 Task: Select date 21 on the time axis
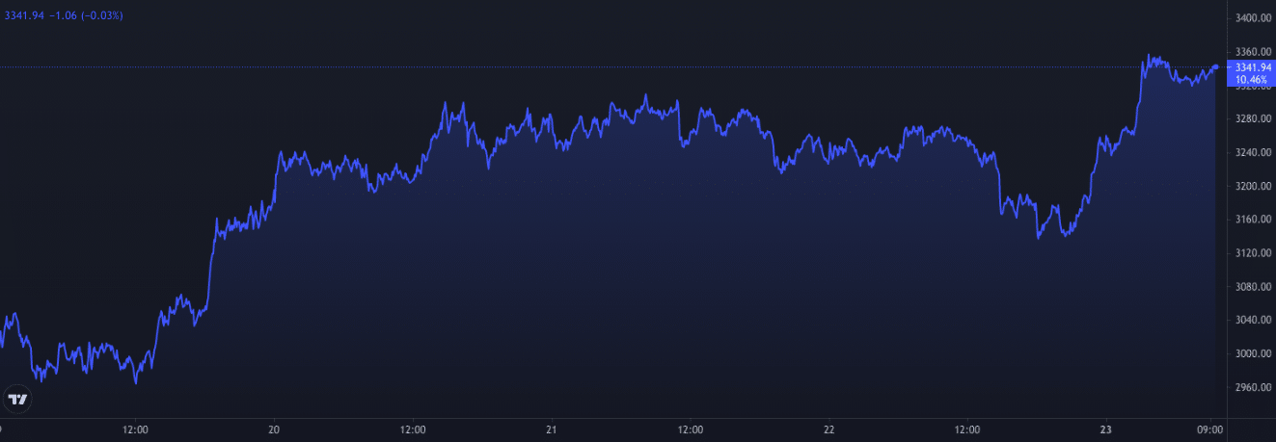[x=552, y=429]
